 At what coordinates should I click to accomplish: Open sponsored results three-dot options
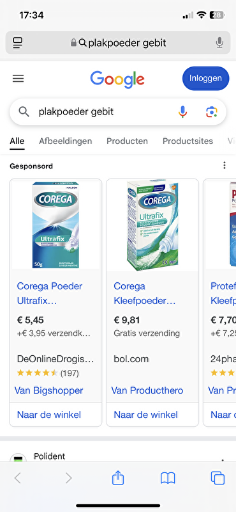225,166
